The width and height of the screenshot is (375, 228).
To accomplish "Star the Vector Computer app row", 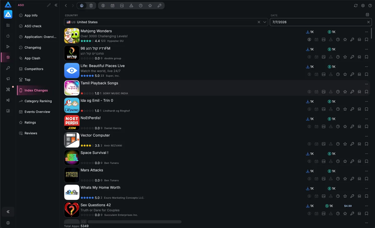I will [x=345, y=144].
